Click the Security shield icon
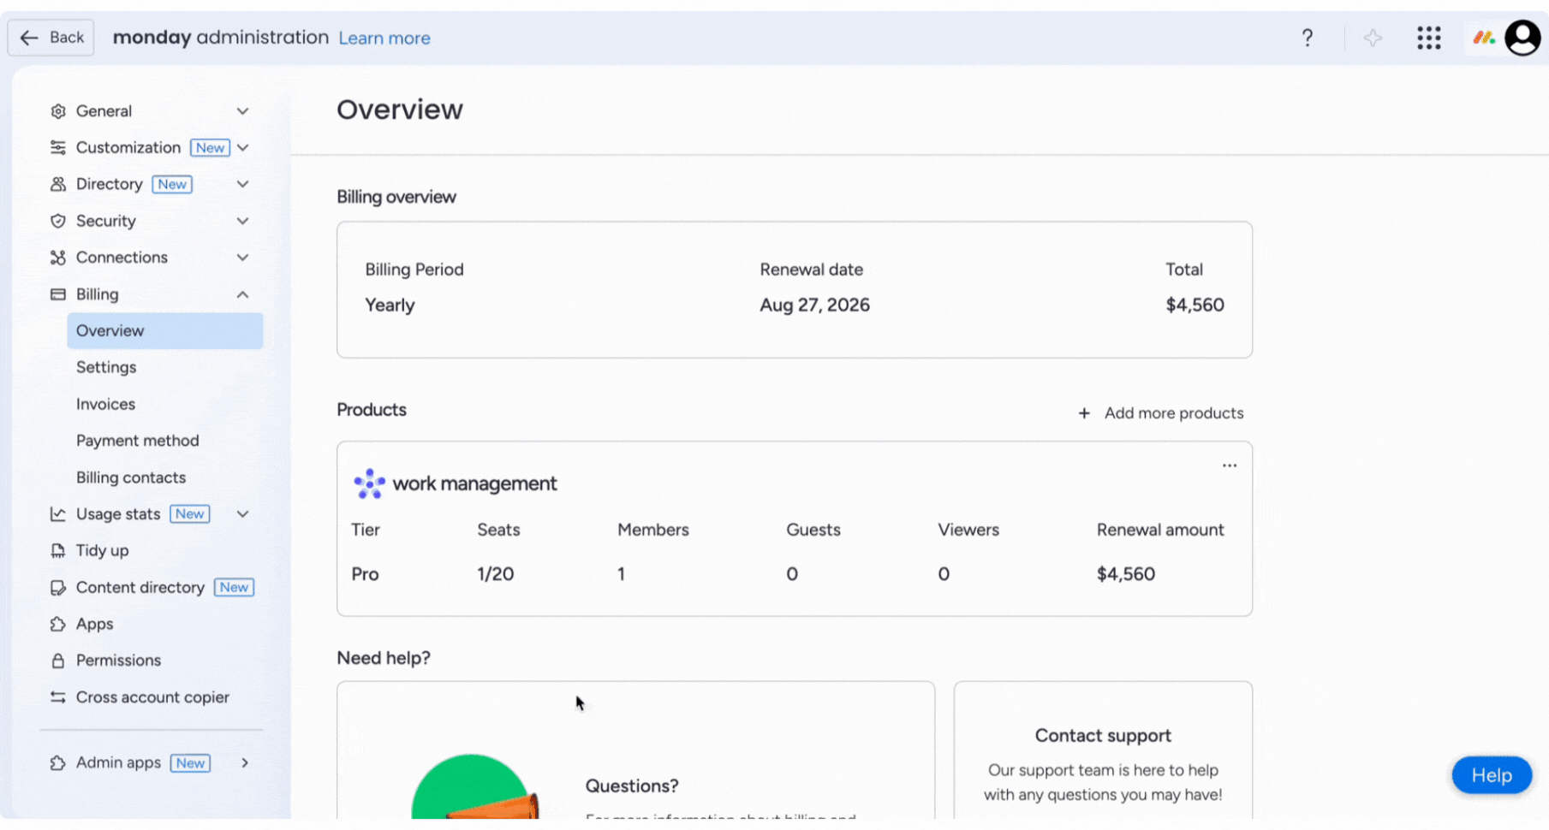 point(57,220)
